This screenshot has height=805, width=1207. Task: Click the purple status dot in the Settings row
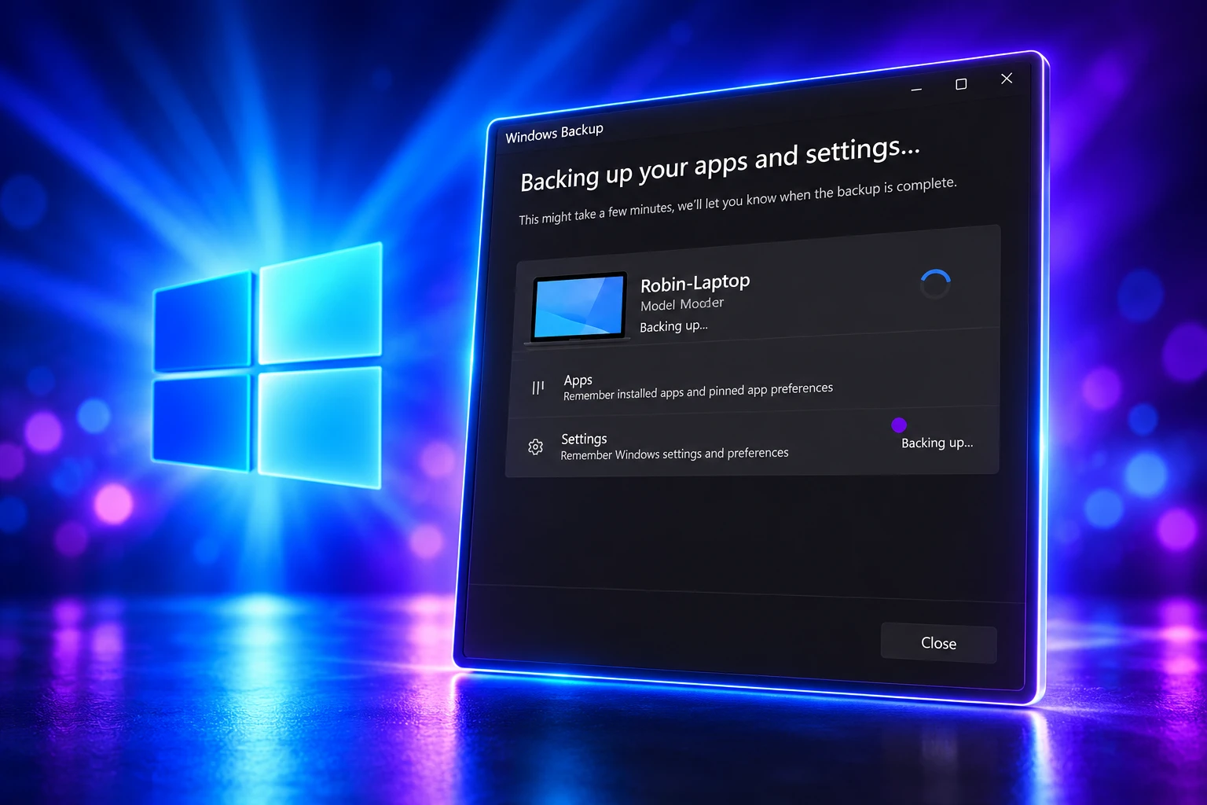pos(899,425)
